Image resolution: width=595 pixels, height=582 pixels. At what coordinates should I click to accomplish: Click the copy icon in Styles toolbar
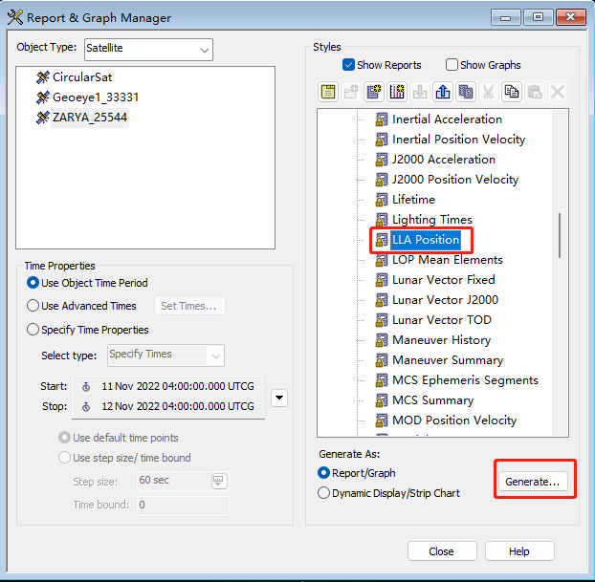pyautogui.click(x=512, y=92)
